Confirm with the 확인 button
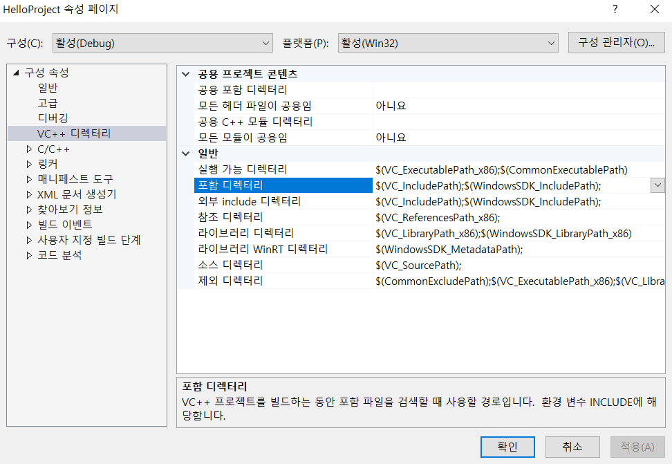The height and width of the screenshot is (464, 672). (x=507, y=447)
